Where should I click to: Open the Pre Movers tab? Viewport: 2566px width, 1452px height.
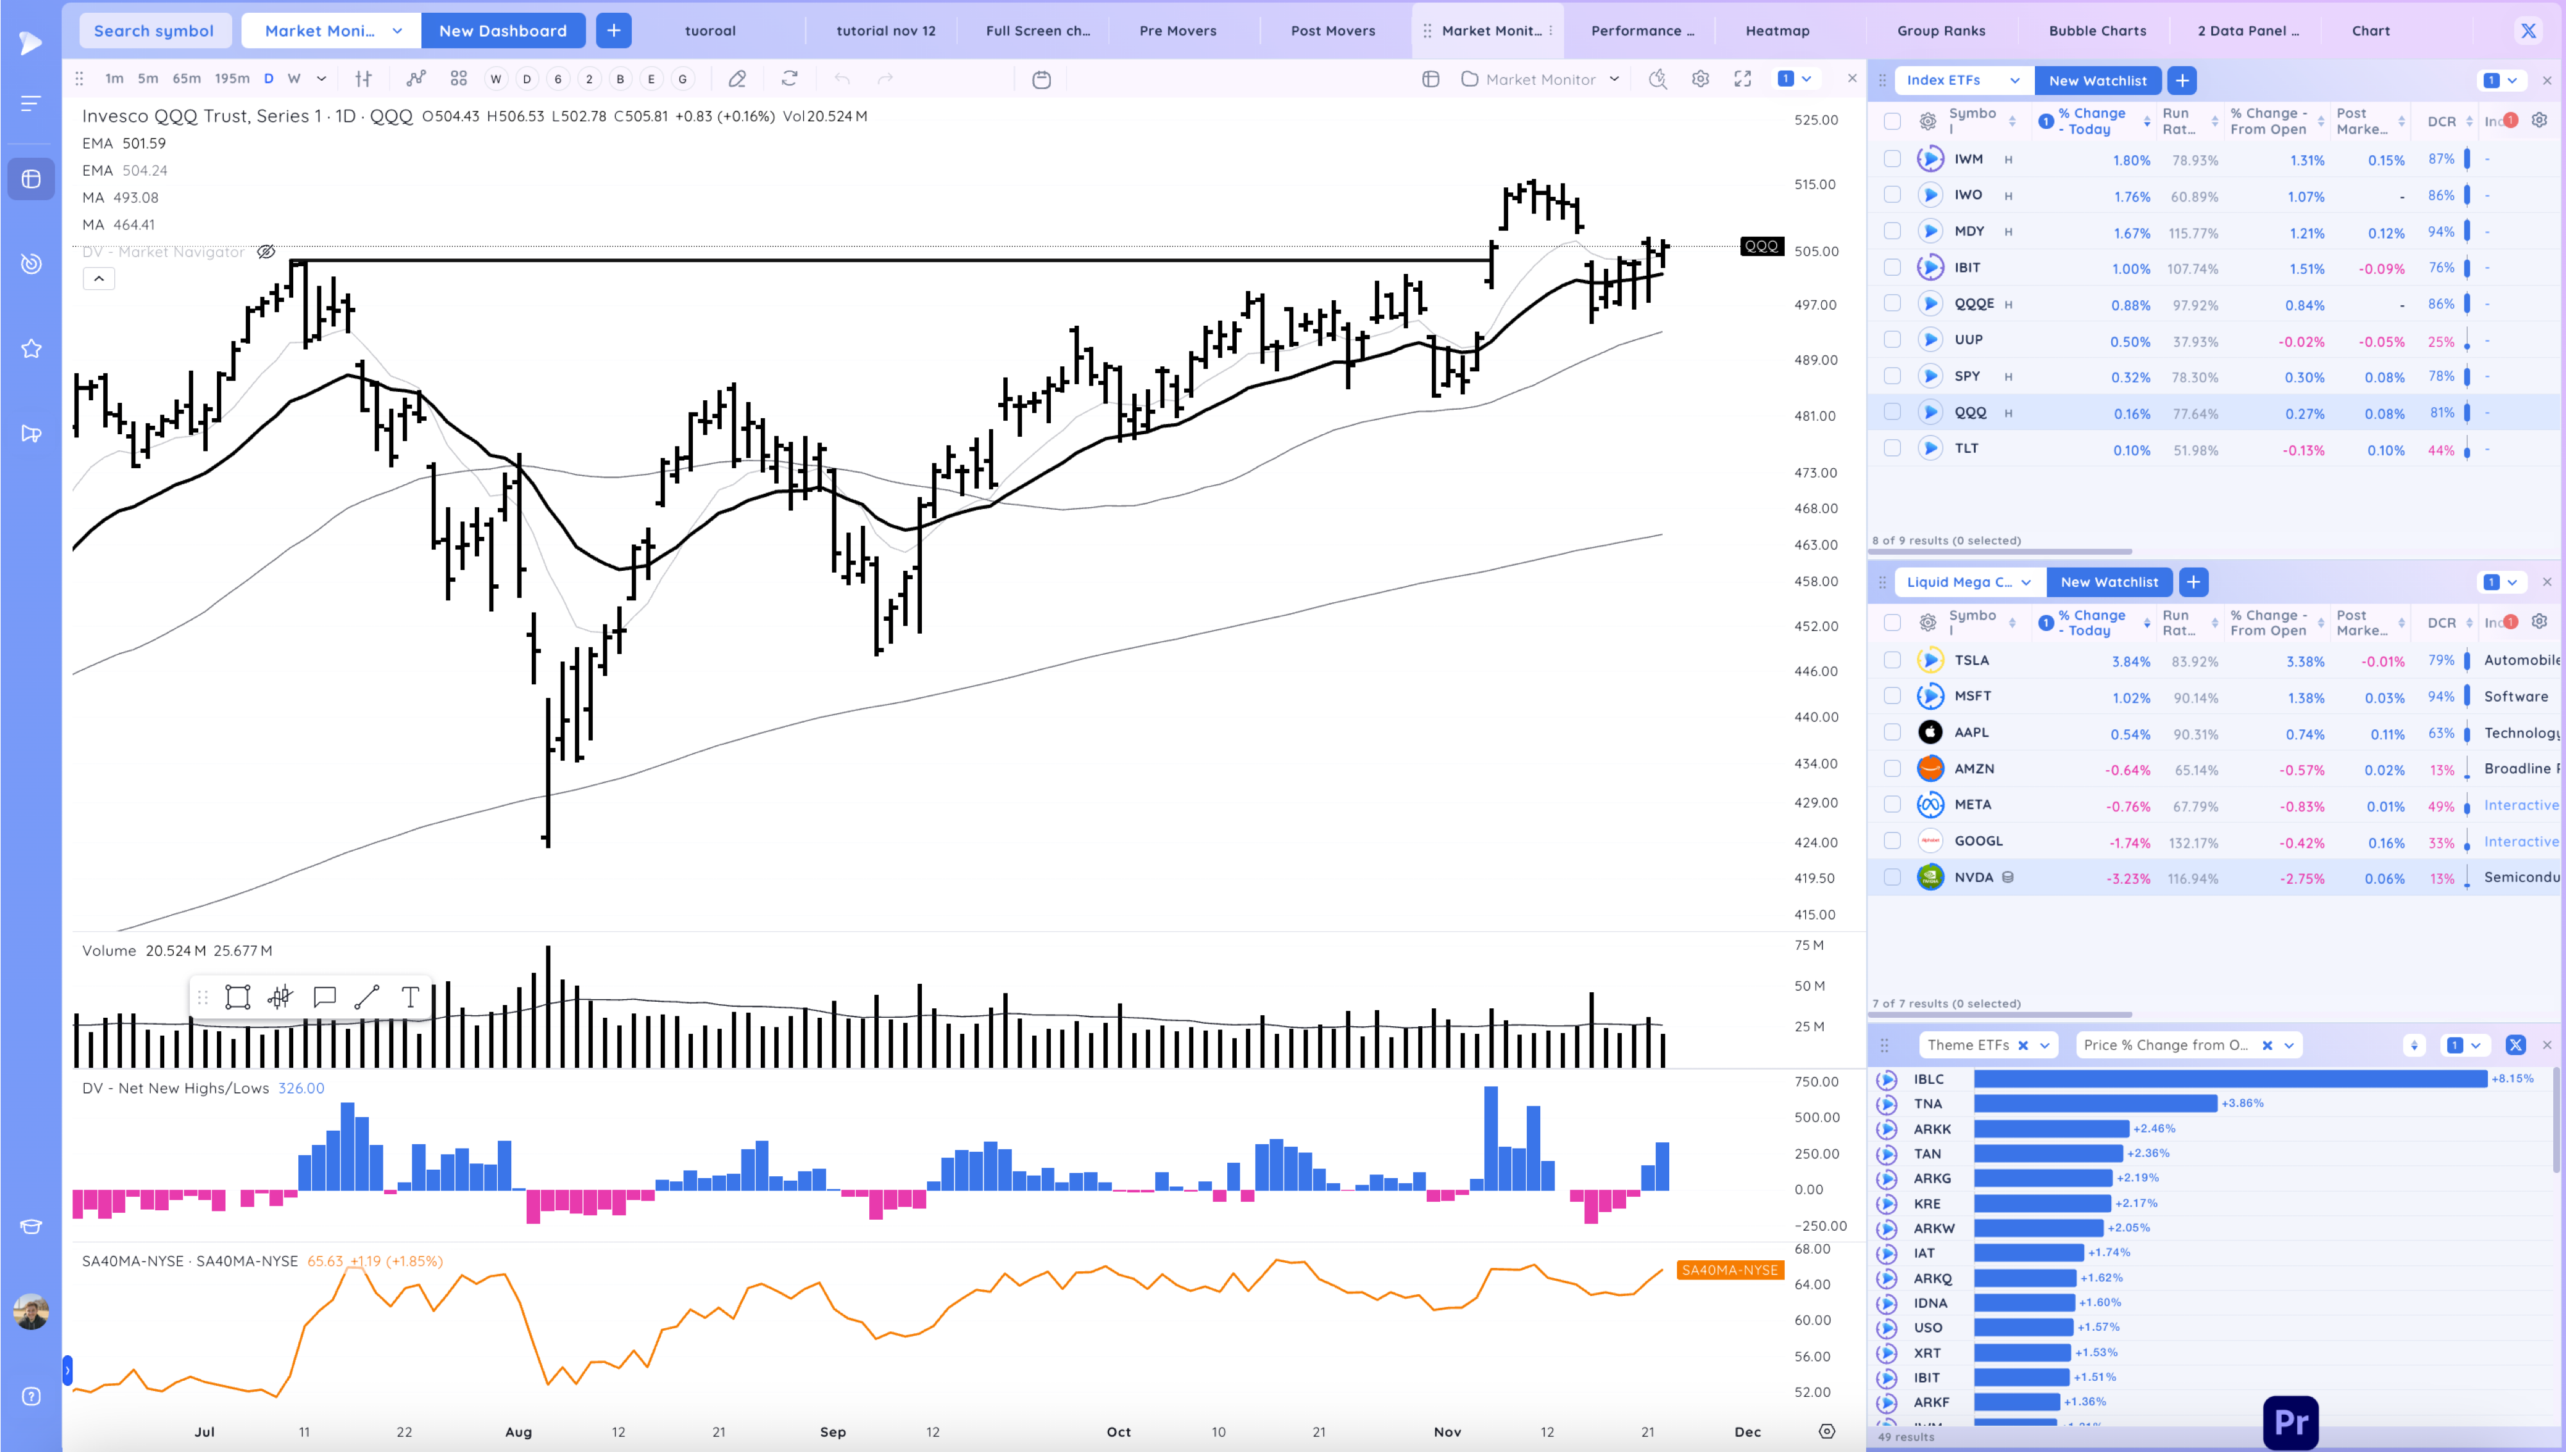tap(1178, 31)
